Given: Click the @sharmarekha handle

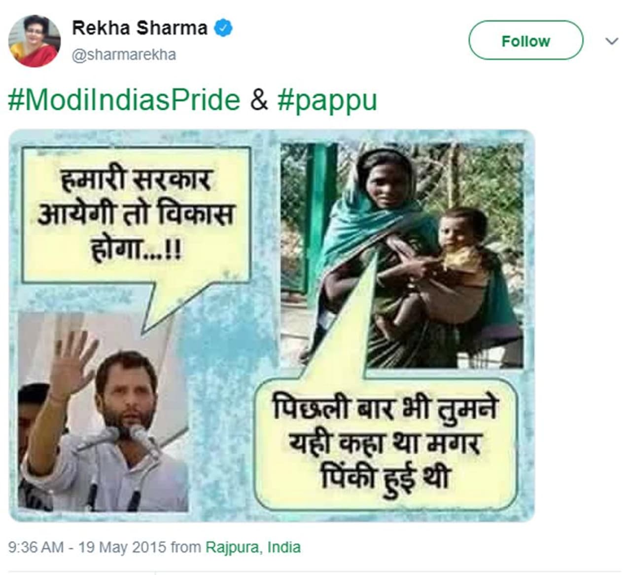Looking at the screenshot, I should 124,54.
